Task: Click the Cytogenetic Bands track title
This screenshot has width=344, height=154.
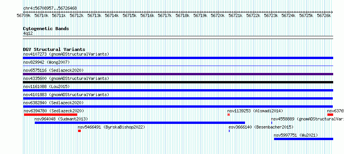Action: coord(46,29)
